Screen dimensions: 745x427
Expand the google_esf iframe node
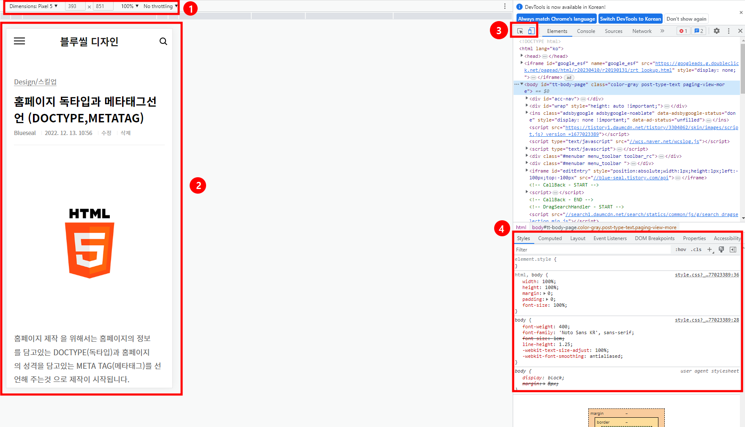click(x=522, y=63)
